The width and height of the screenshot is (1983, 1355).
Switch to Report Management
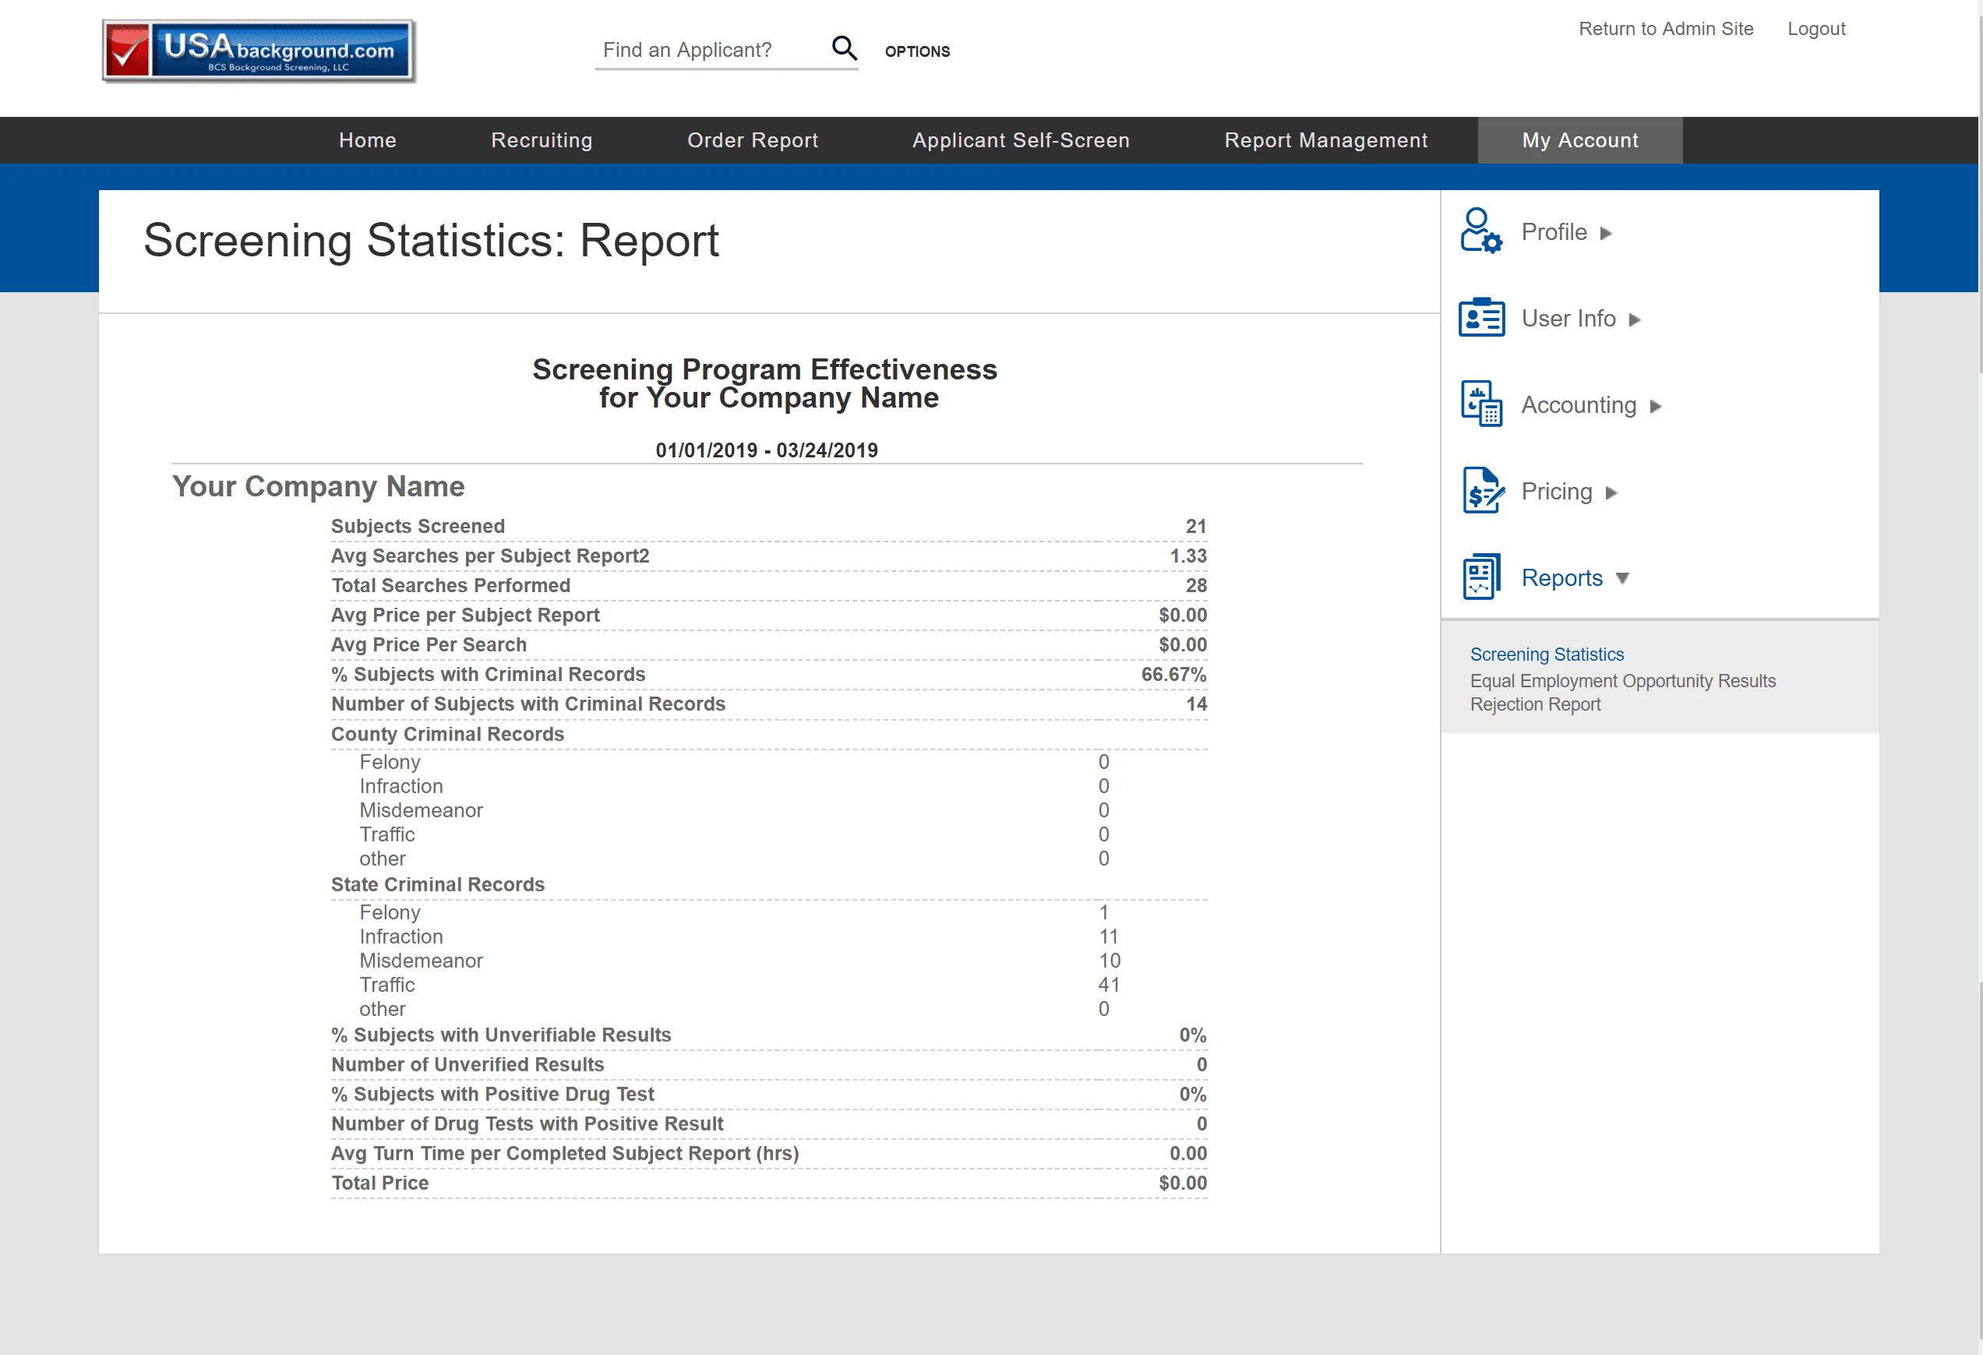pyautogui.click(x=1326, y=140)
